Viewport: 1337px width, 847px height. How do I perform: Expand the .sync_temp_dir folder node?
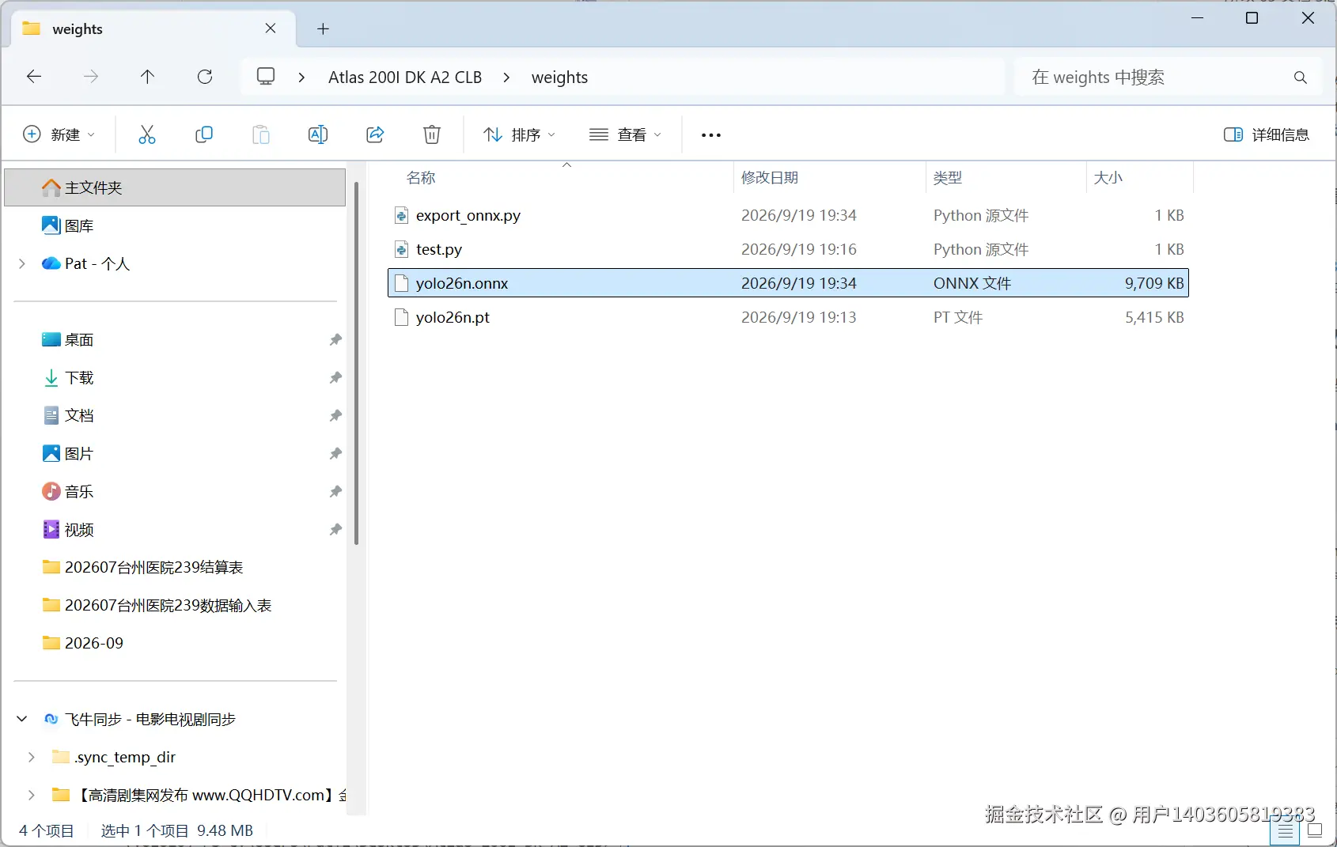click(x=32, y=757)
